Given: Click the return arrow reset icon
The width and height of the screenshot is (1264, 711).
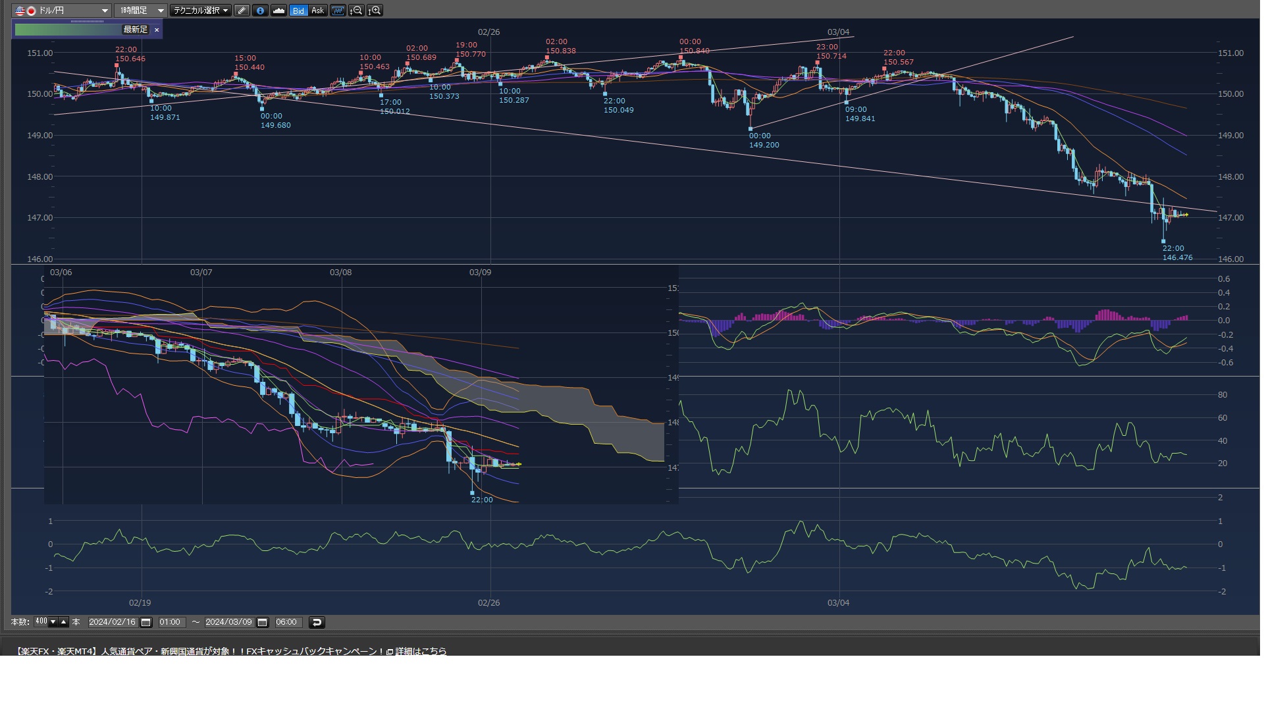Looking at the screenshot, I should click(316, 622).
